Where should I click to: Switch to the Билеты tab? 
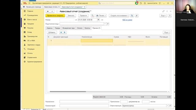tap(87, 28)
